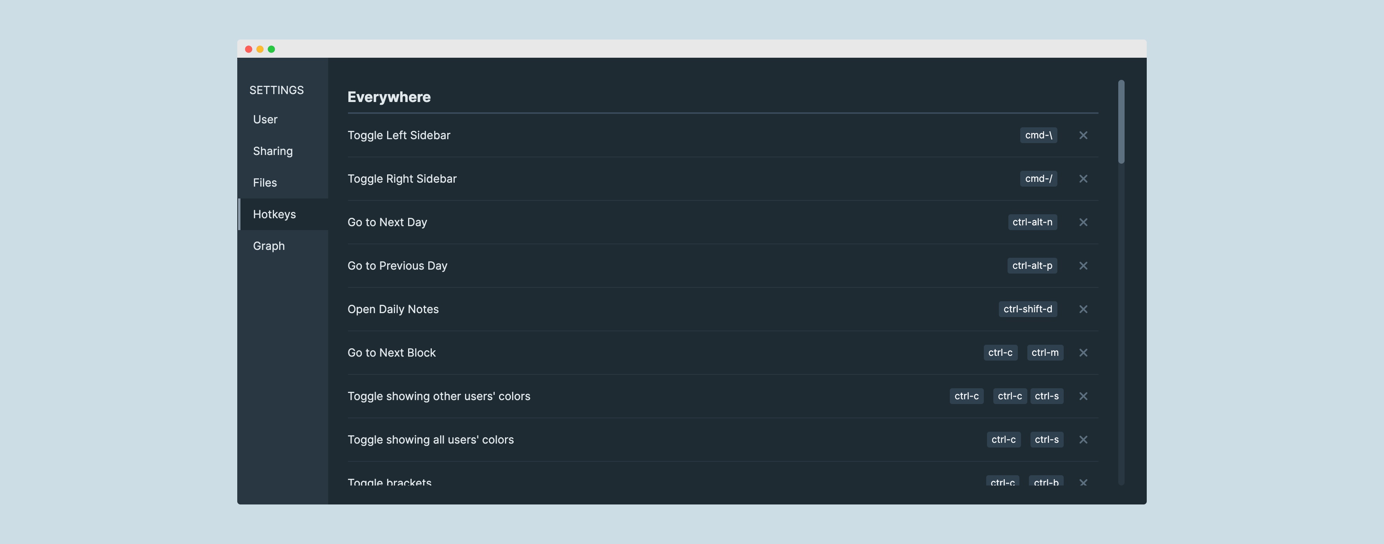Click the cmd-/ shortcut badge
The height and width of the screenshot is (544, 1384).
click(1038, 179)
